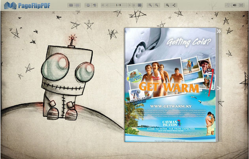Go to previous page using toolbar arrow
249x159 pixels.
[107, 5]
